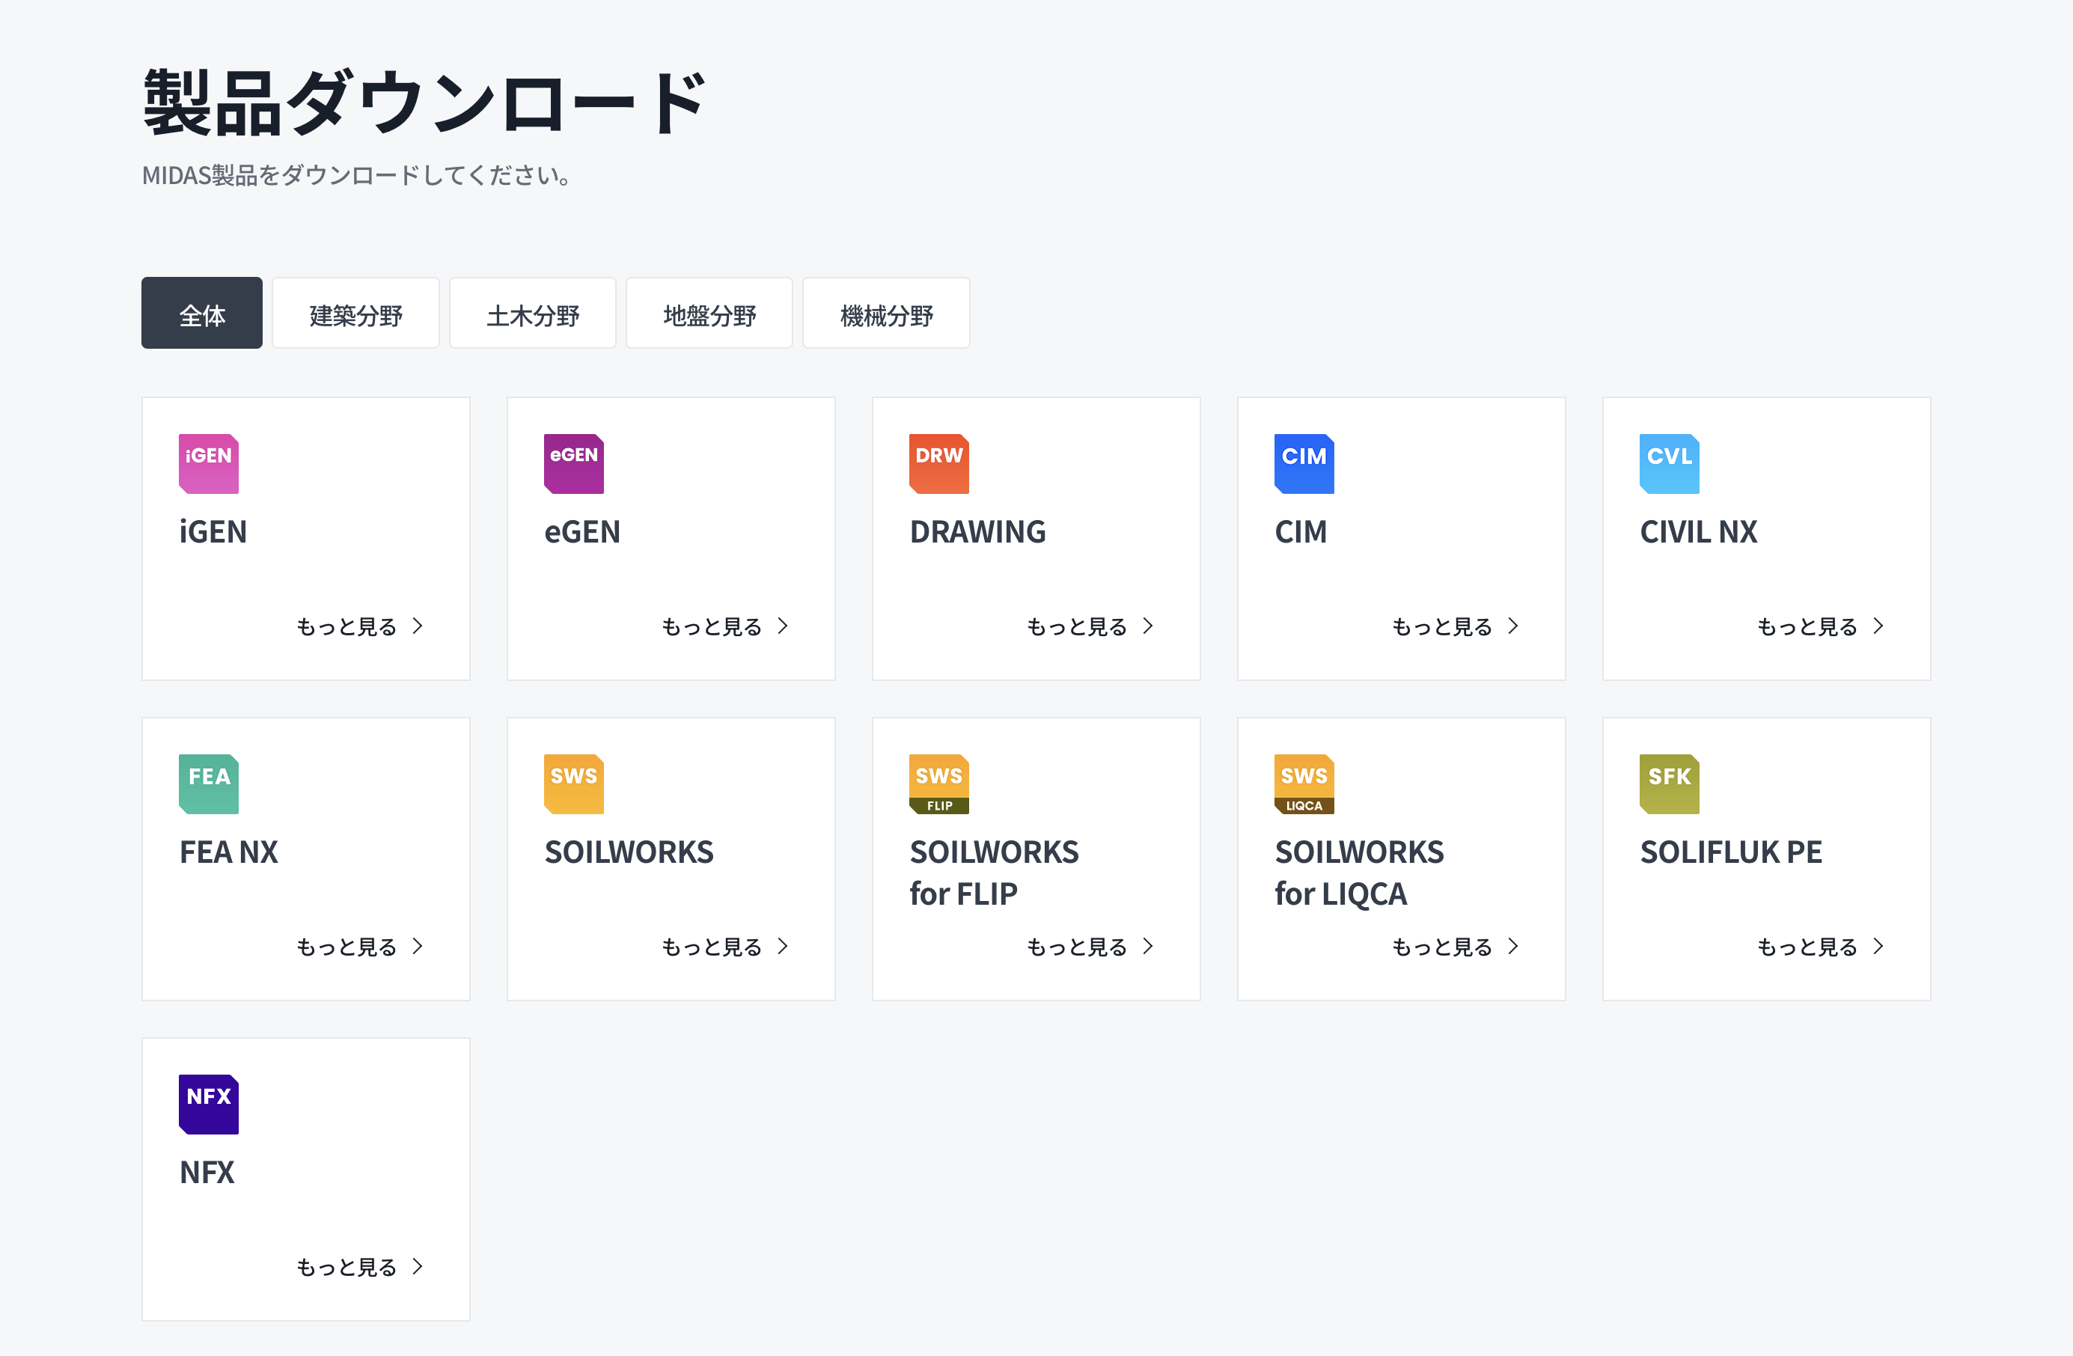Click もっと見る on SOILWORKS for FLIP card

(1090, 947)
